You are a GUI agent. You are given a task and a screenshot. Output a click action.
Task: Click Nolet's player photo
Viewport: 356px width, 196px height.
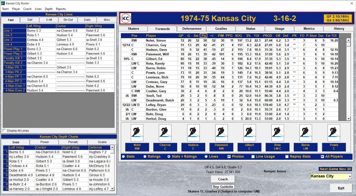coord(137,133)
